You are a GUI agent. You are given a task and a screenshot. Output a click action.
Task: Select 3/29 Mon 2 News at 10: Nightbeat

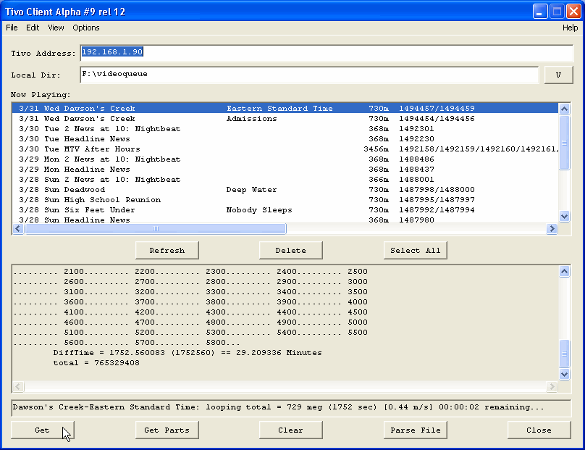pyautogui.click(x=285, y=159)
